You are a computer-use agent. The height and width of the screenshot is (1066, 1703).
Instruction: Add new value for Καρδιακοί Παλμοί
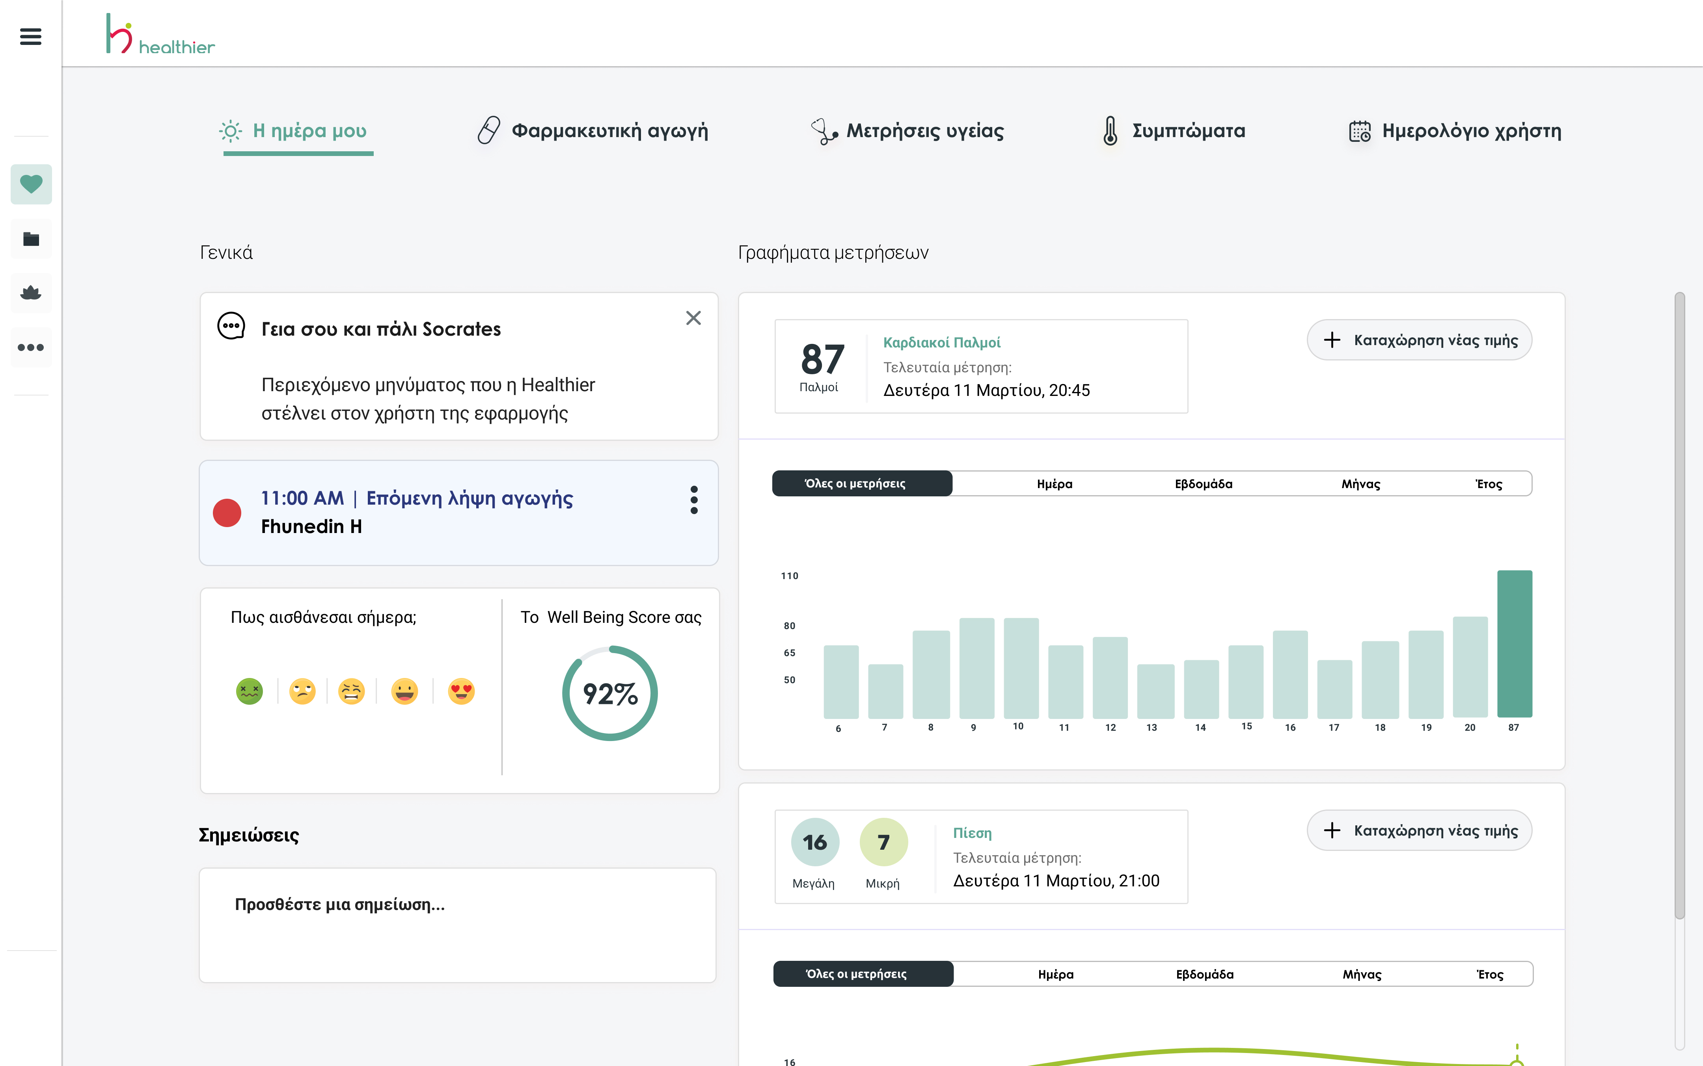[x=1420, y=340]
